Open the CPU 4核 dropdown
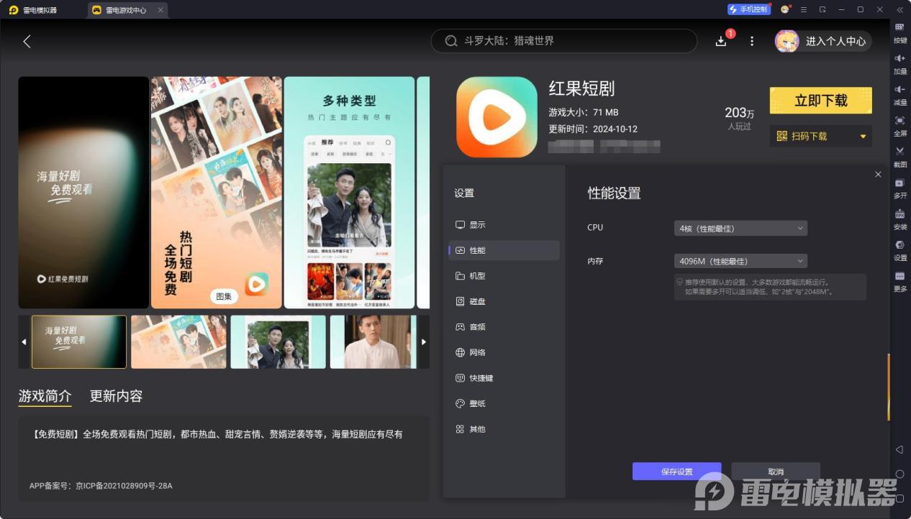The image size is (911, 519). (x=740, y=228)
